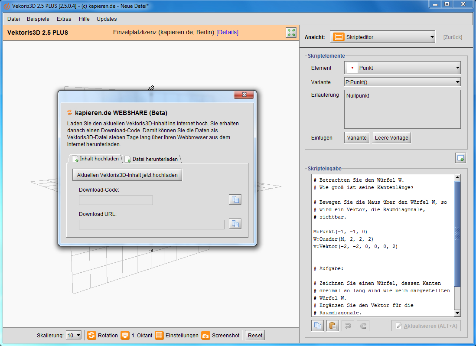Click the [Zurück] link
The image size is (476, 346).
(x=453, y=37)
